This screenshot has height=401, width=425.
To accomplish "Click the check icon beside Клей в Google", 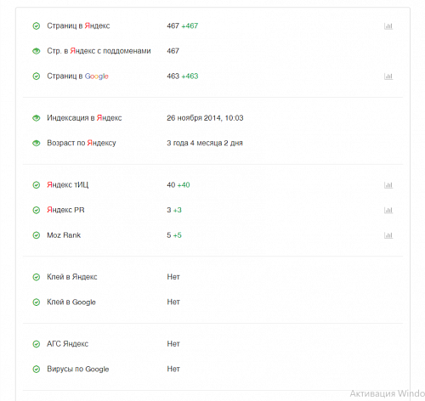I will coord(37,302).
